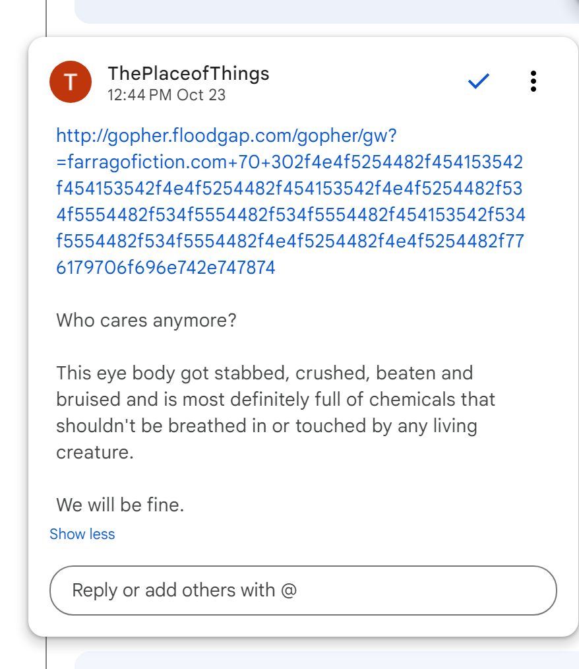
Task: Mark the comment as resolved with the checkmark
Action: pyautogui.click(x=478, y=81)
